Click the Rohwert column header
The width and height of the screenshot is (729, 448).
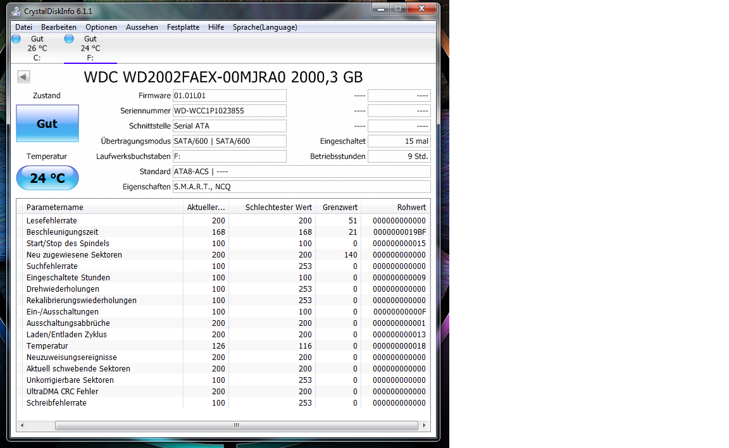tap(395, 208)
